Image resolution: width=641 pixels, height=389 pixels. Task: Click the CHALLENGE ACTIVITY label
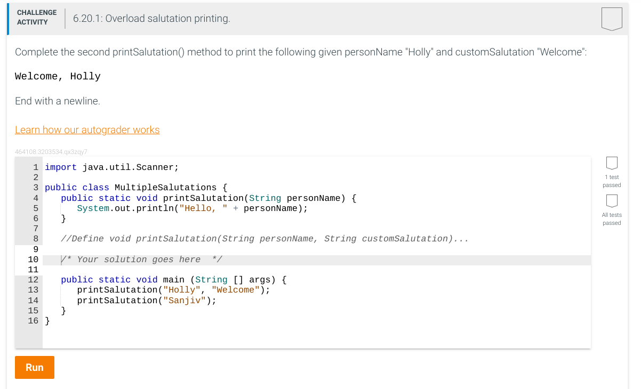pyautogui.click(x=36, y=17)
